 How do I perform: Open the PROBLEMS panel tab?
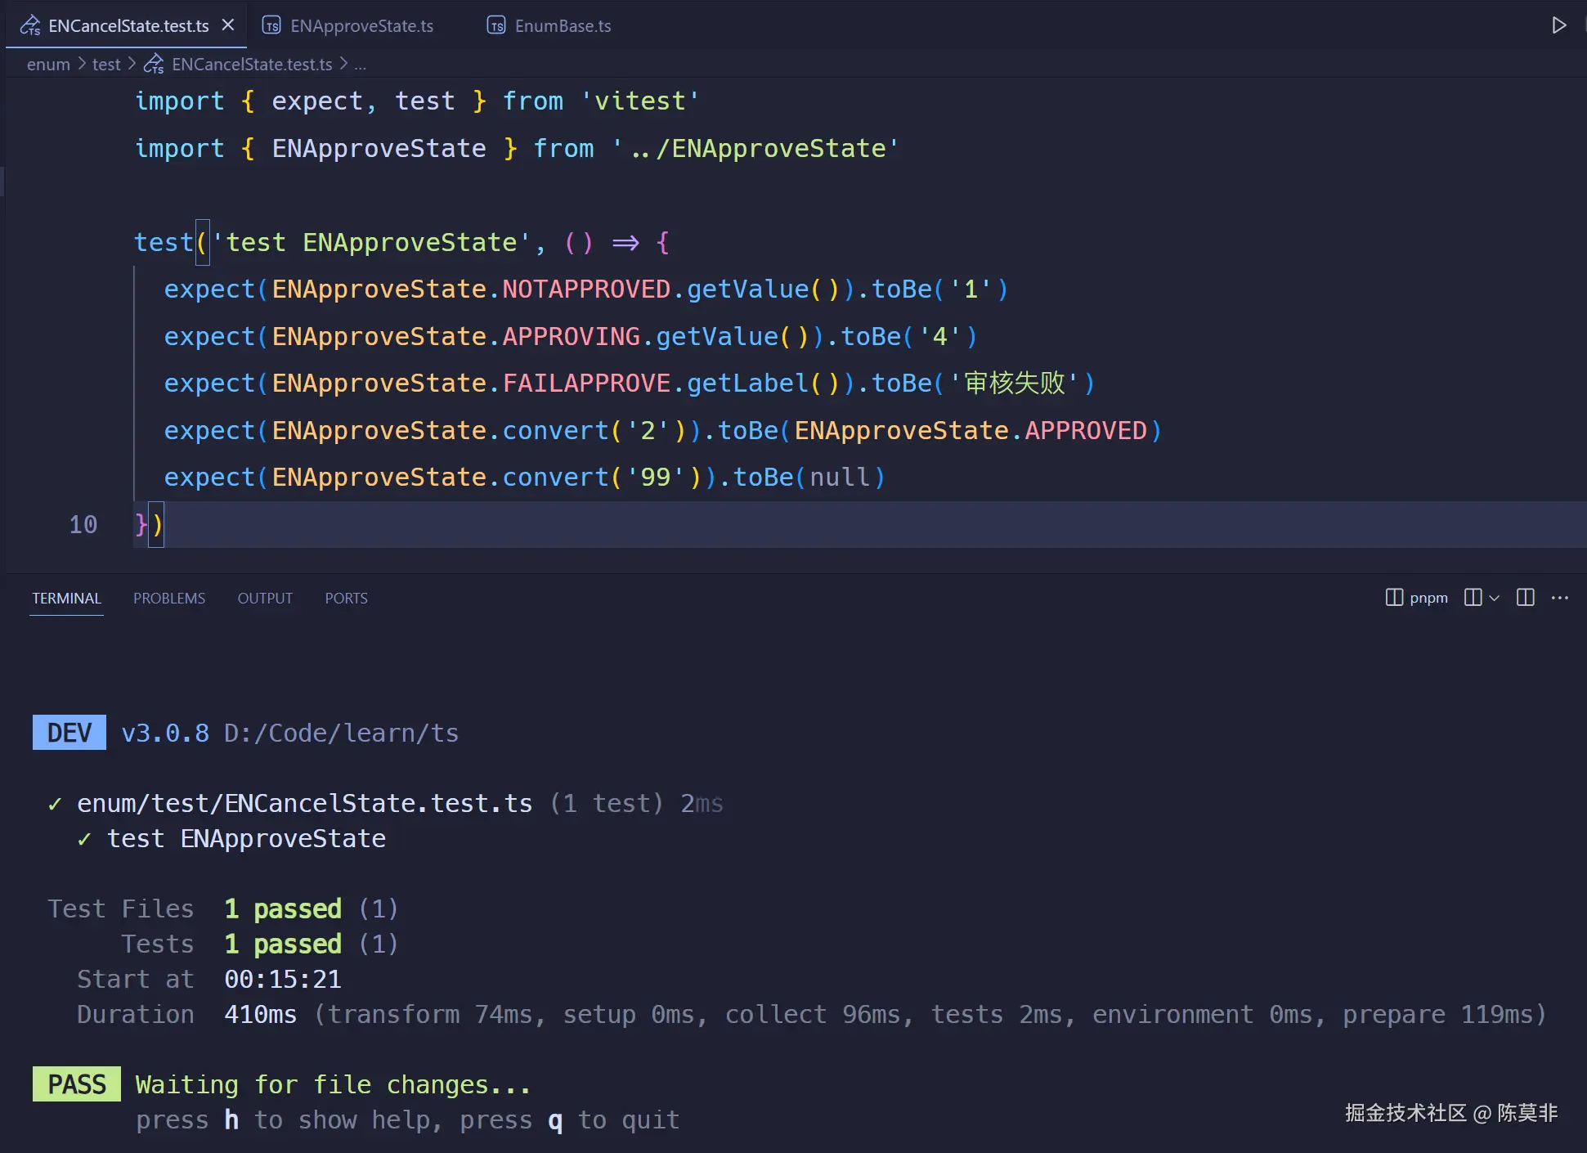coord(169,598)
